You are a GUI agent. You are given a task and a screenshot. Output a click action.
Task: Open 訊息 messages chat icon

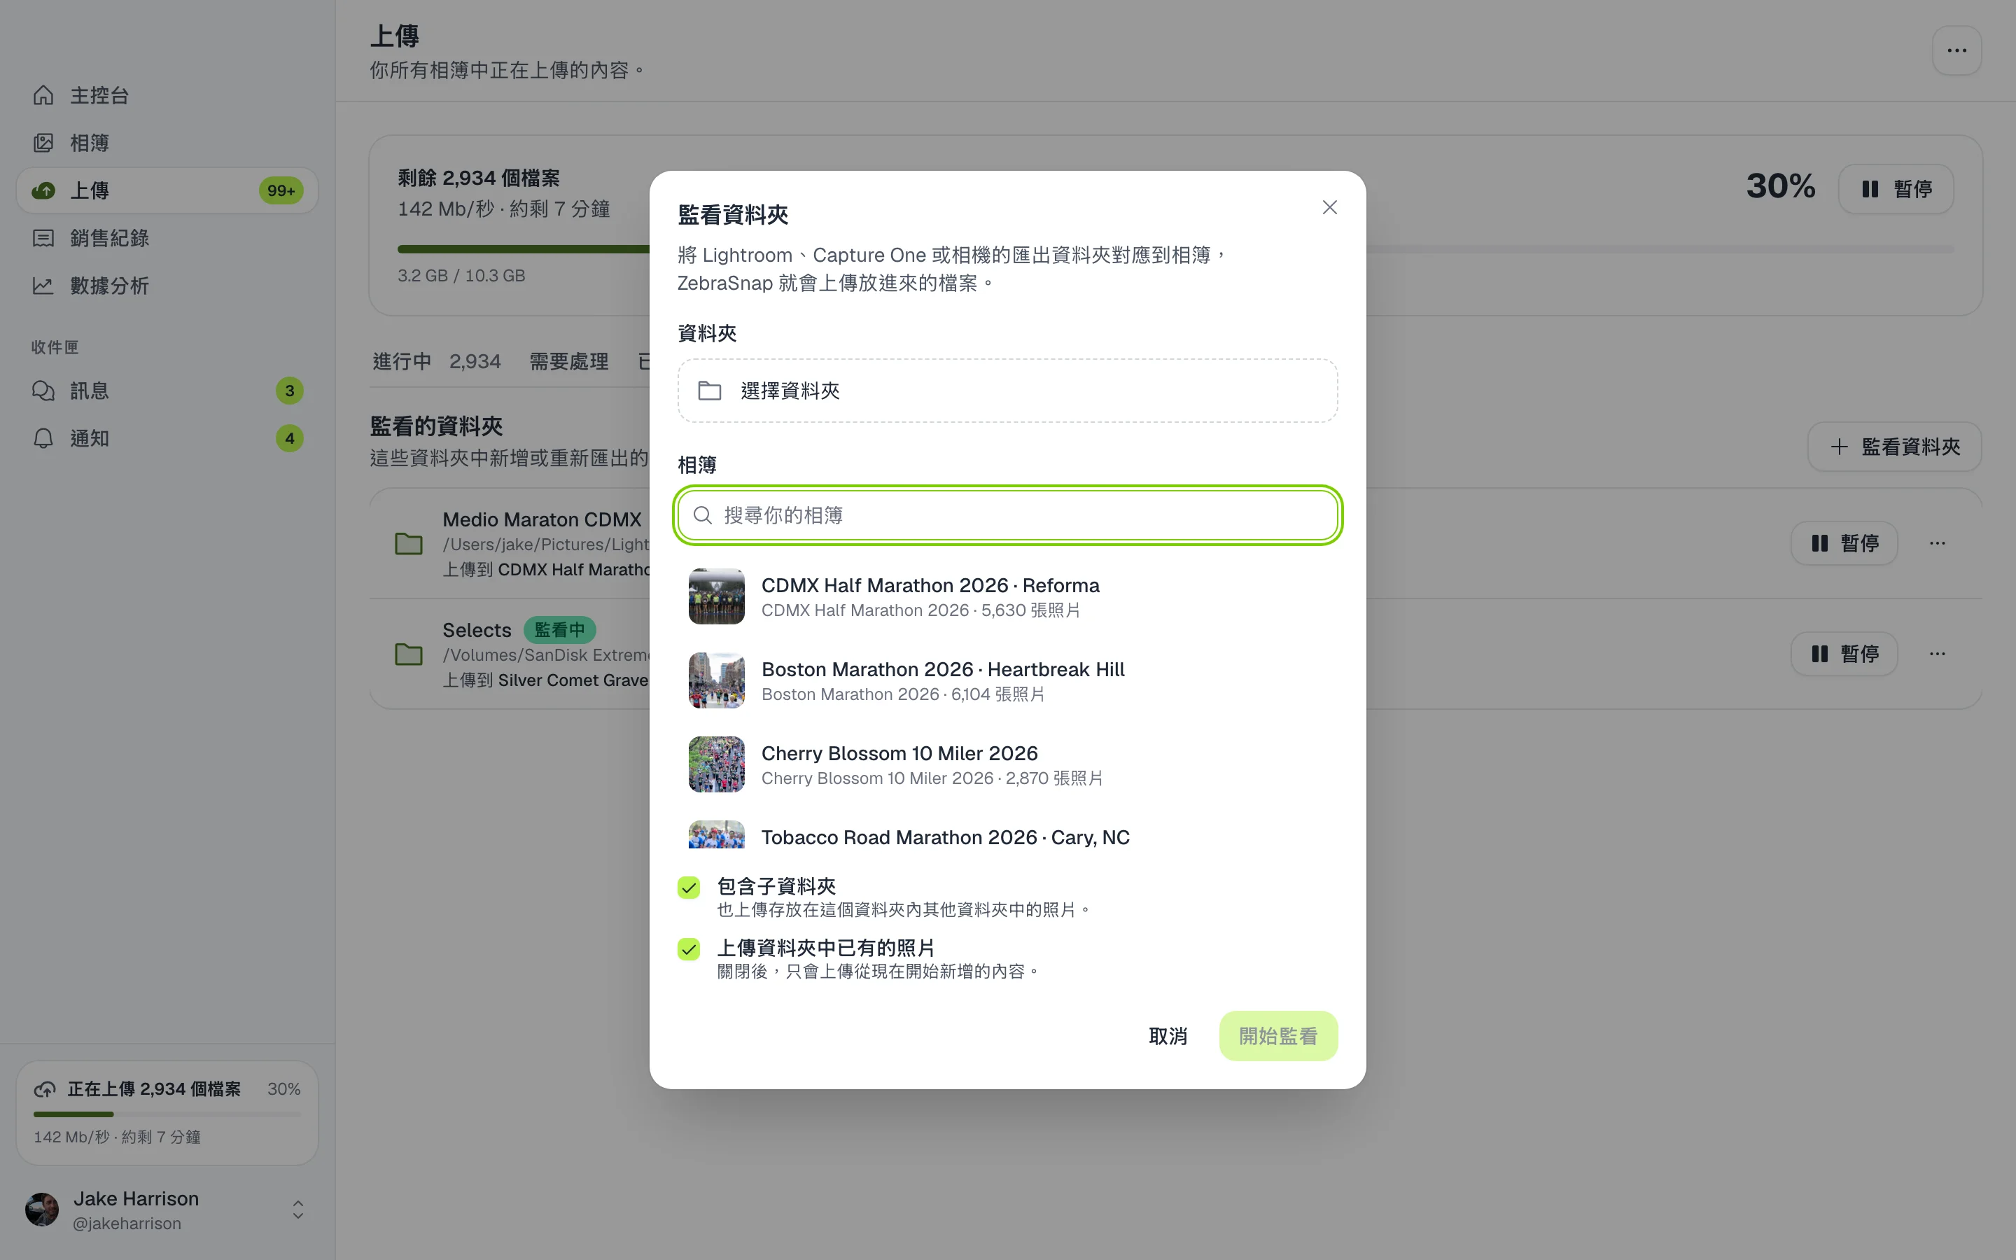pyautogui.click(x=43, y=391)
